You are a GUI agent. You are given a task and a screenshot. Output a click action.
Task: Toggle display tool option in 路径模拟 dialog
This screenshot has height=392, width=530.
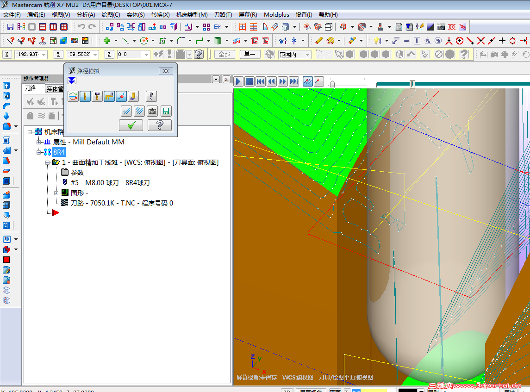click(85, 96)
